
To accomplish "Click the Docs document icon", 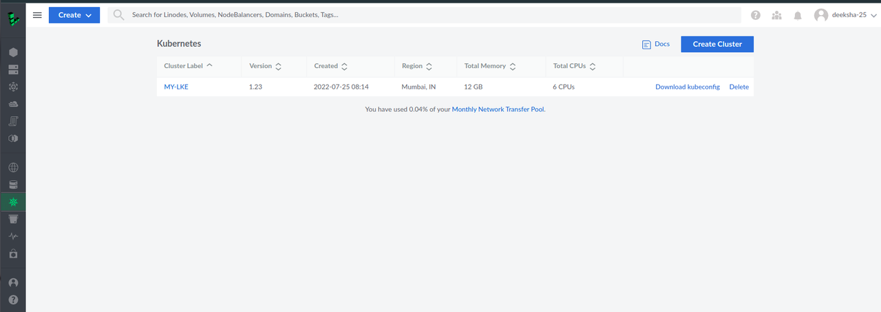I will 646,44.
